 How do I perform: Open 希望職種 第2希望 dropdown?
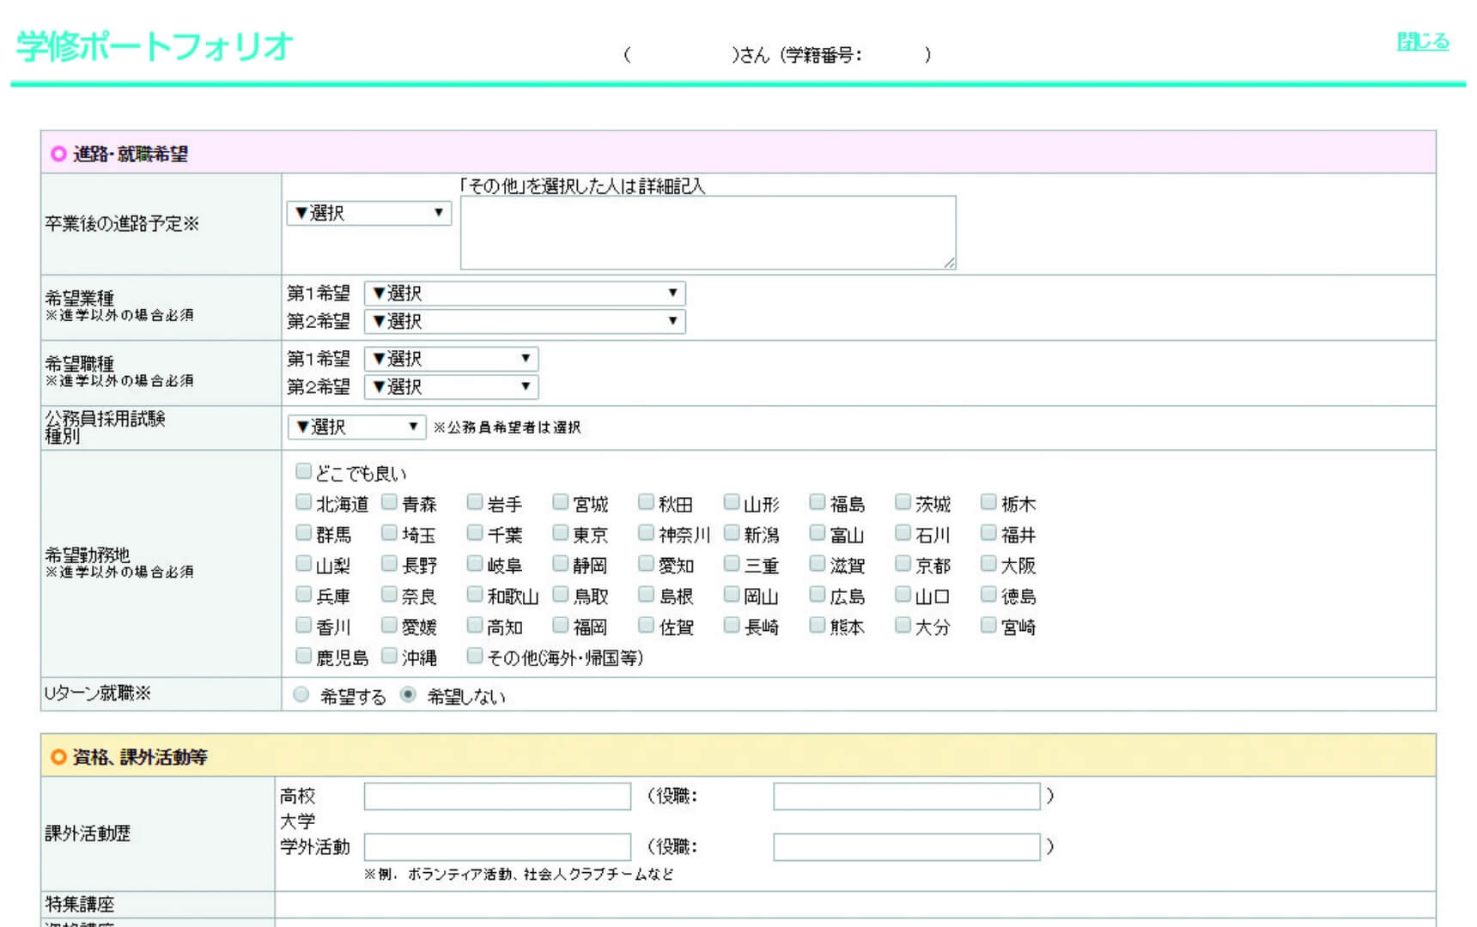pyautogui.click(x=451, y=387)
